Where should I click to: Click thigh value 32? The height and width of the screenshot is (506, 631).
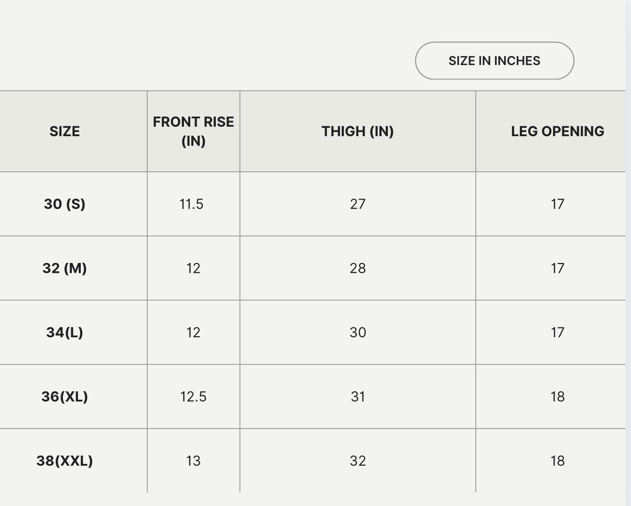(x=357, y=461)
